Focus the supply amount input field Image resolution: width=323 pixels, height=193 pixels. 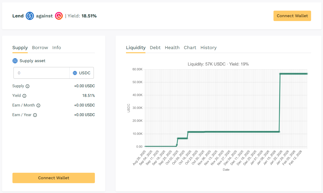(x=41, y=73)
